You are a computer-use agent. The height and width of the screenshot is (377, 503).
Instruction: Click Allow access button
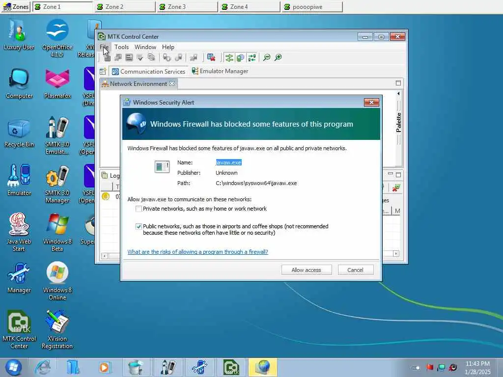307,270
